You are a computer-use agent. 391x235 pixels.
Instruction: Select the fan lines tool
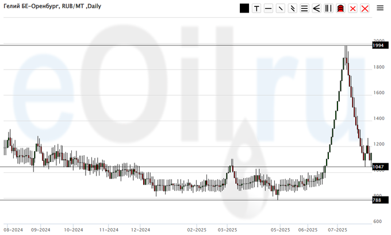(316, 8)
